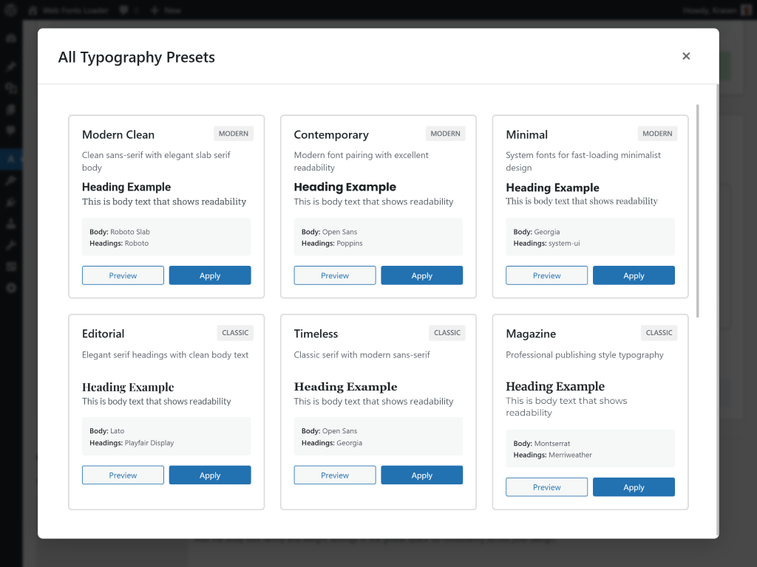Click the Plugins icon in the sidebar
This screenshot has height=567, width=757.
[x=10, y=202]
